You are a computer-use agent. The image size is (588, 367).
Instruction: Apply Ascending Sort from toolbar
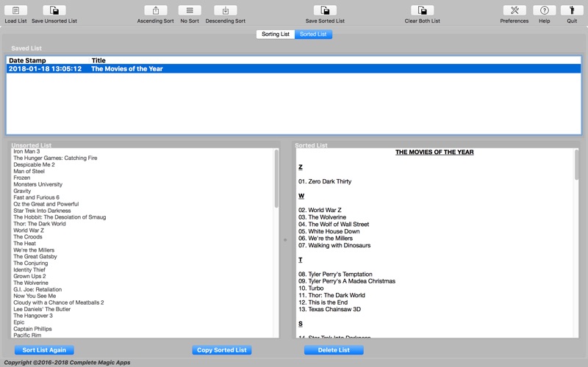pyautogui.click(x=156, y=10)
